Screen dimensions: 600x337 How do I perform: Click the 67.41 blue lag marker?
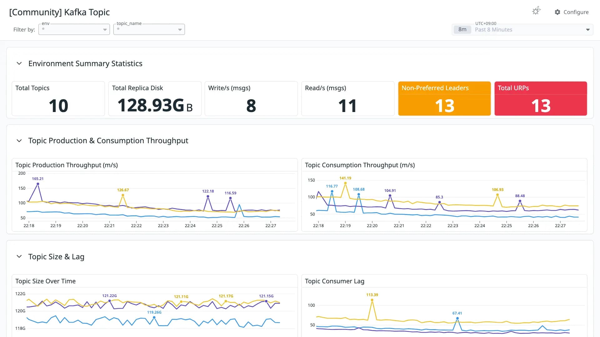coord(457,318)
